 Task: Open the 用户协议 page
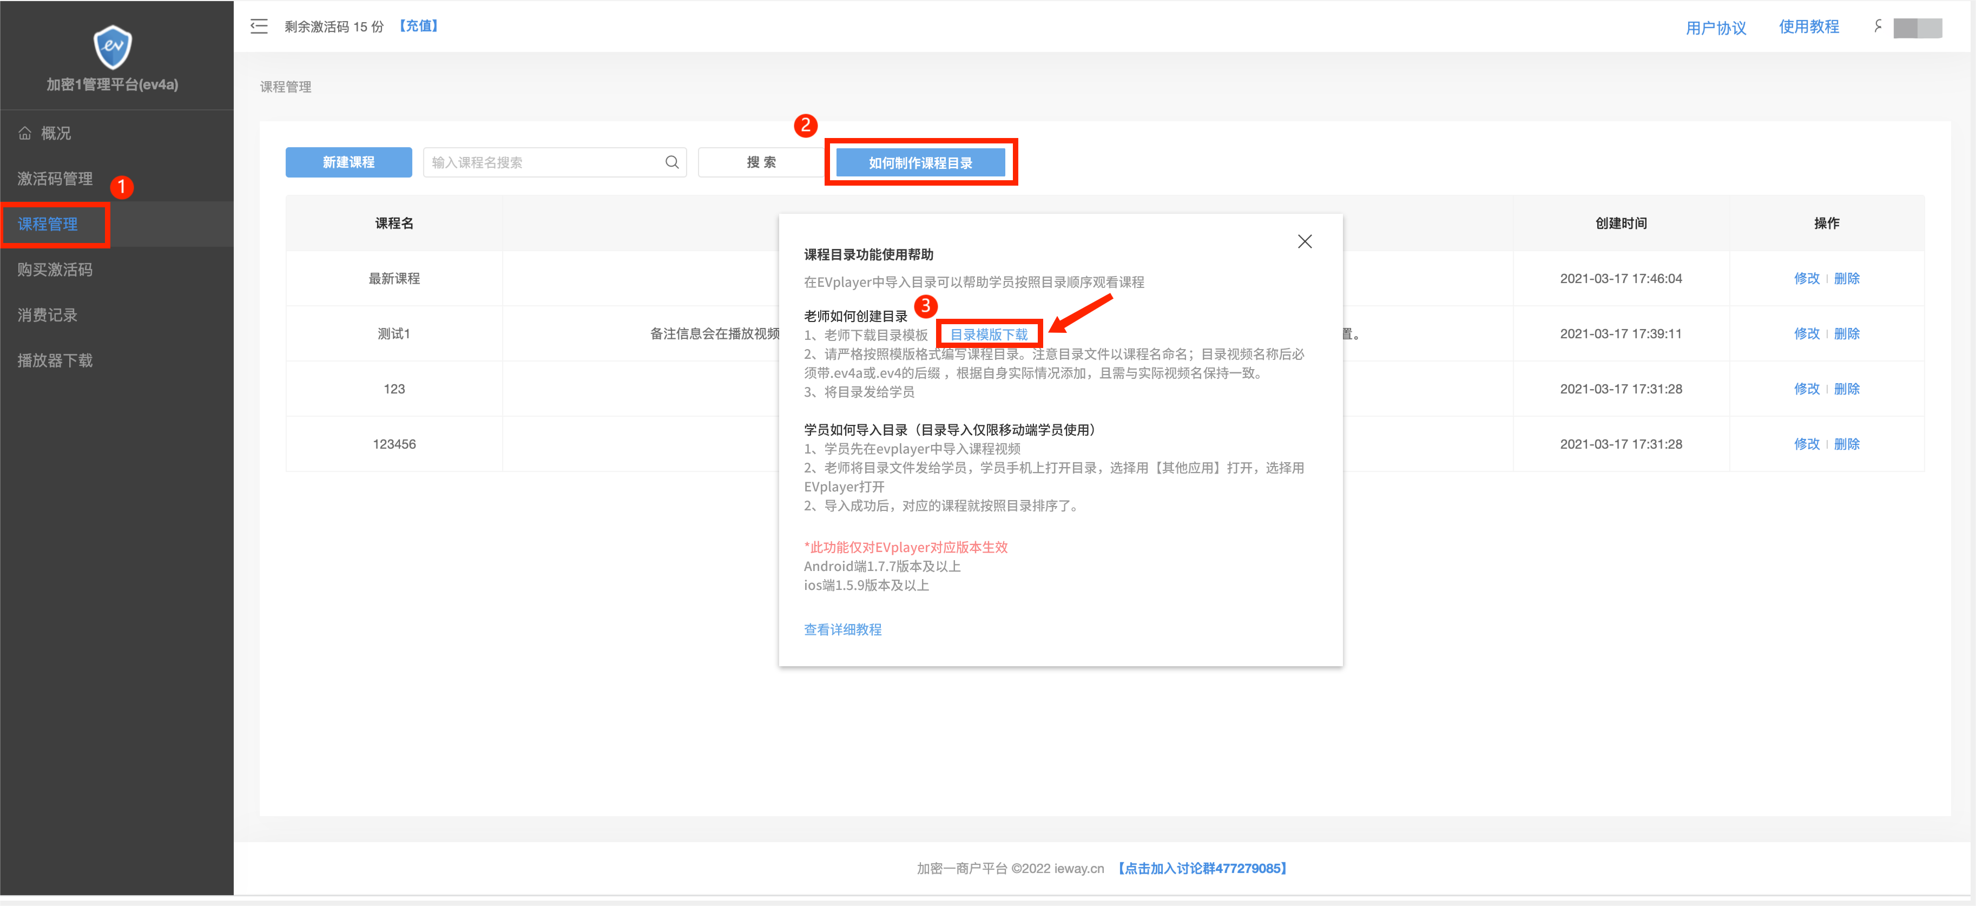(x=1716, y=26)
